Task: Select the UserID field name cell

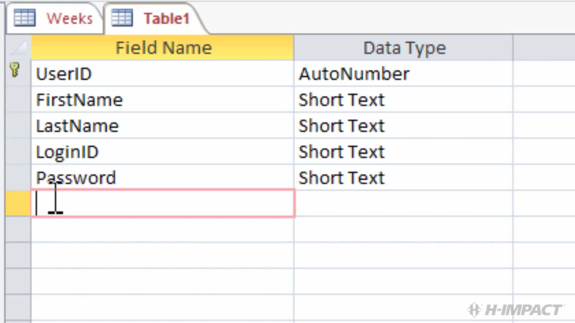Action: tap(163, 74)
